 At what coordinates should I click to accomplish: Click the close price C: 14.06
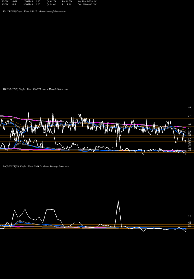pyautogui.click(x=51, y=5)
